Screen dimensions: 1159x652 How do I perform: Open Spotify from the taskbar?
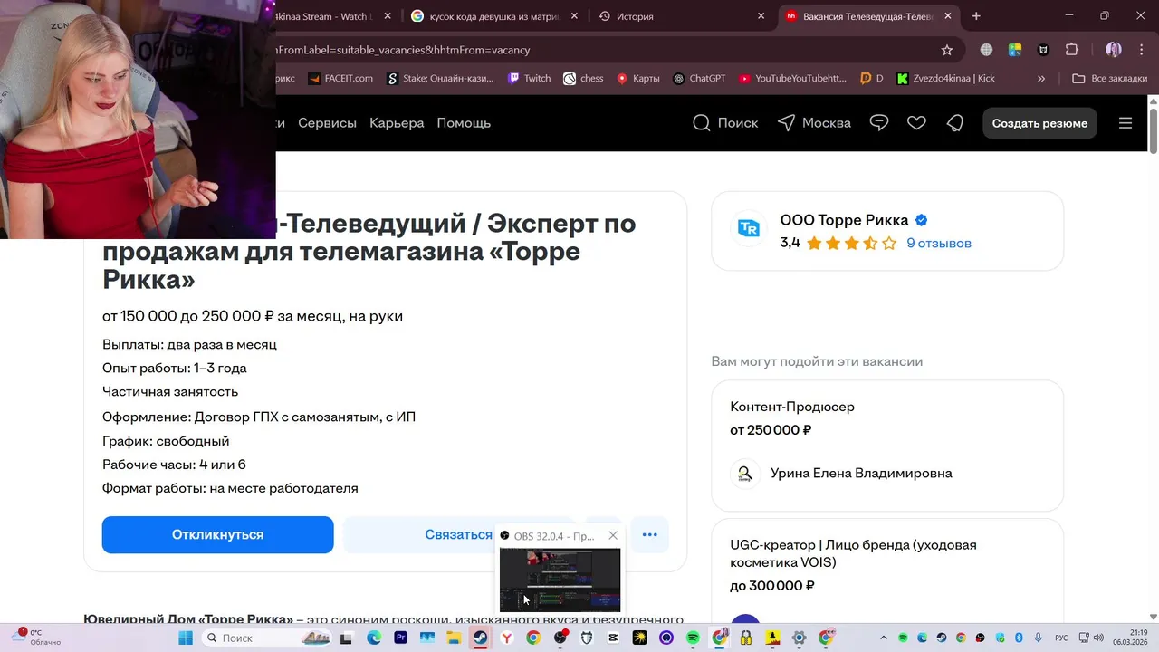point(693,638)
